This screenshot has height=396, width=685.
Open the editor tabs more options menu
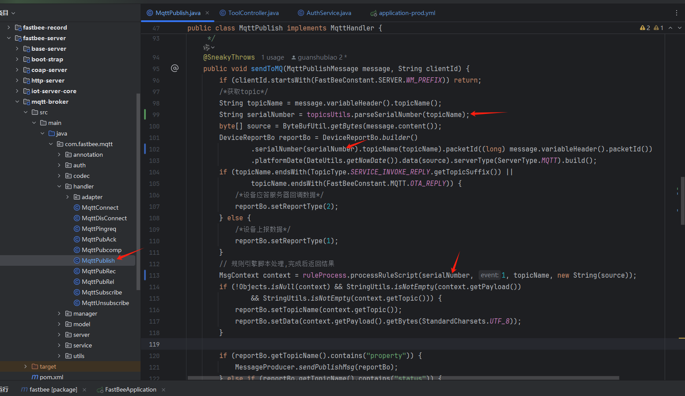tap(676, 13)
